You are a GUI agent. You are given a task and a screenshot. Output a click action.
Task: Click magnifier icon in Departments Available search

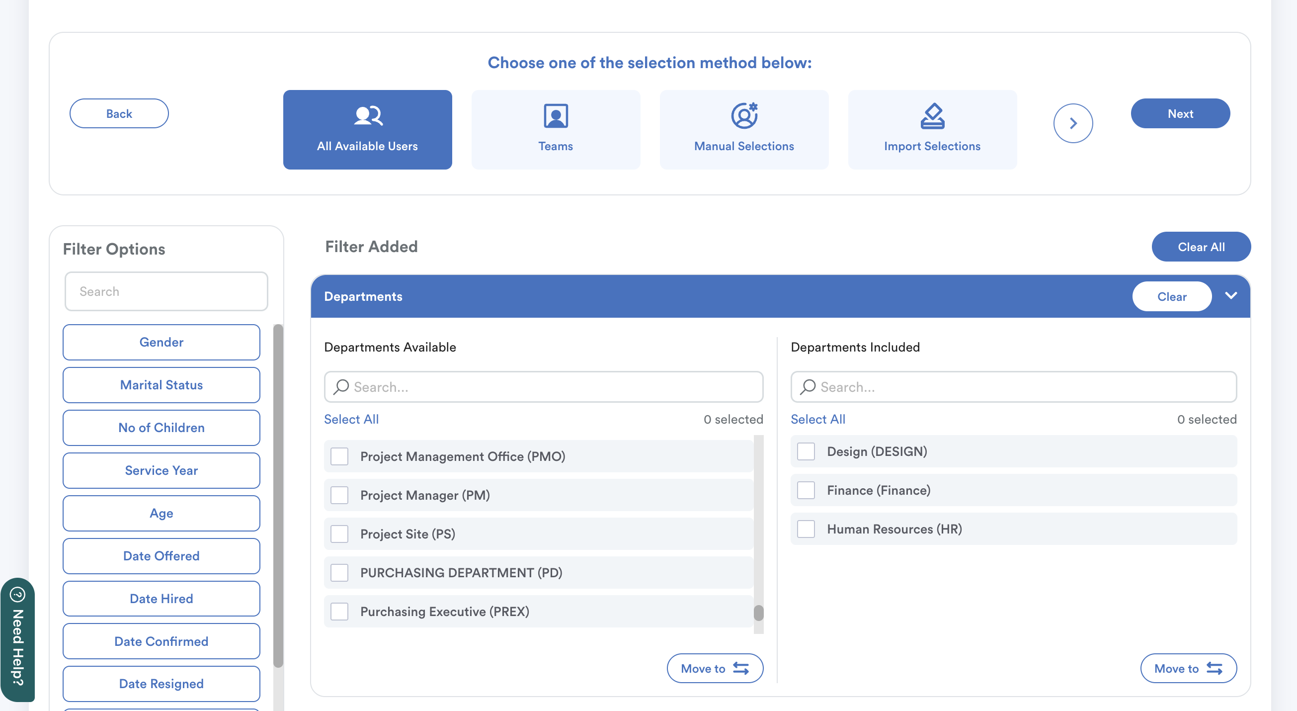pyautogui.click(x=341, y=386)
